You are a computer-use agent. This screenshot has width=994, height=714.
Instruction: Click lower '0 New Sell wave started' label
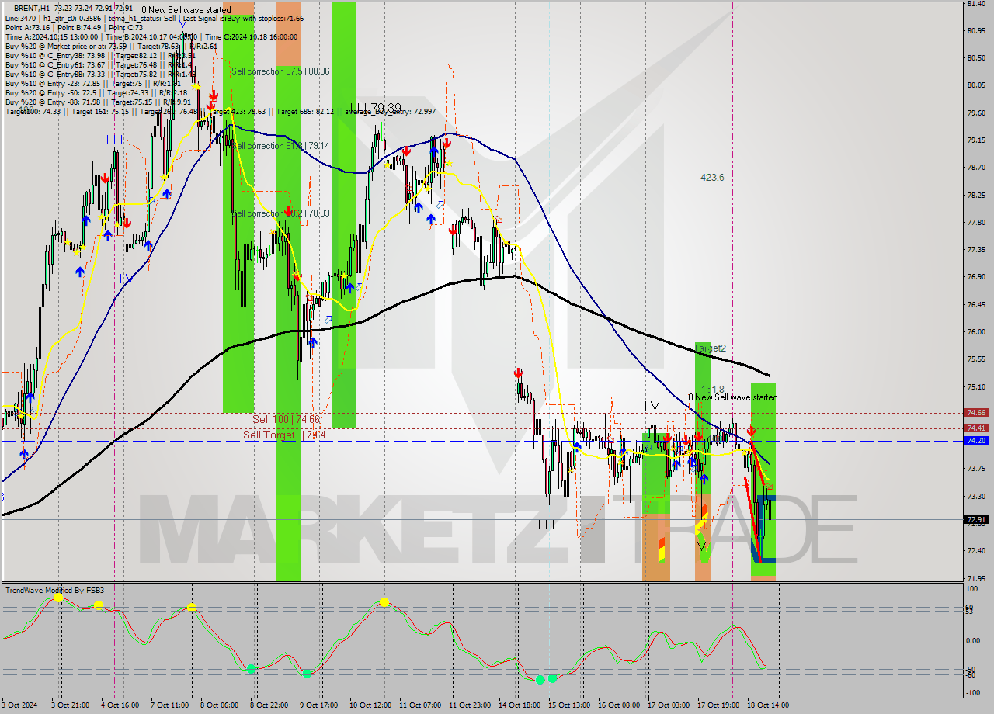[733, 397]
